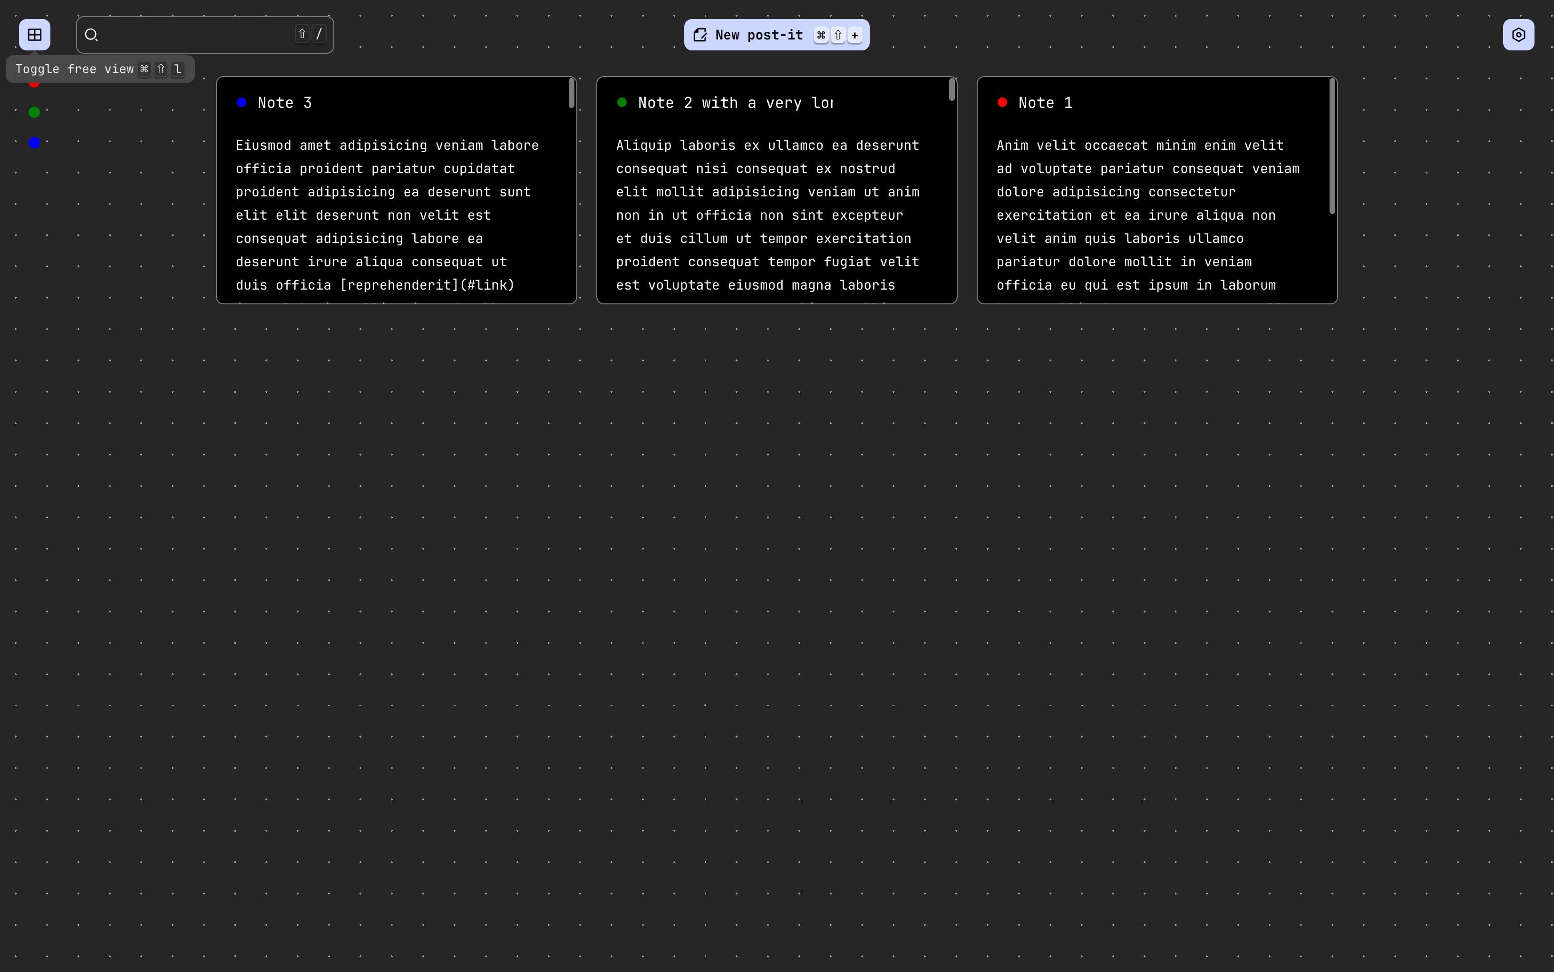
Task: Click red color dot on Note 1
Action: (1002, 102)
